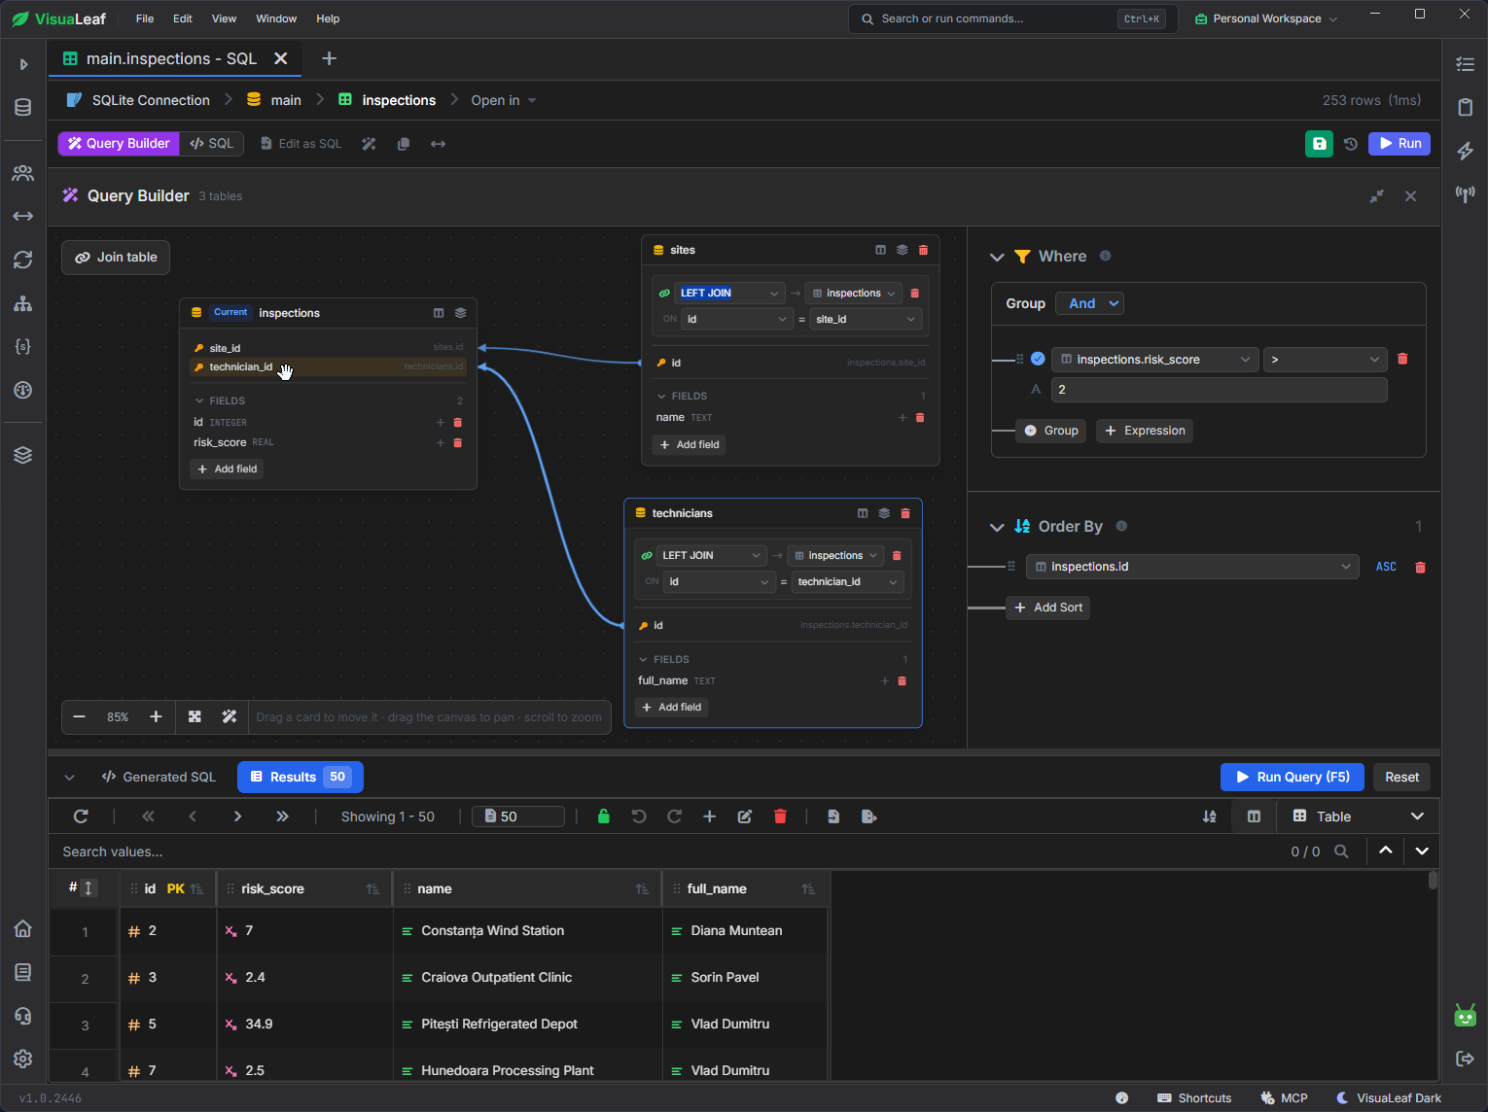Screen dimensions: 1488x1112
Task: Open the Window menu
Action: (x=276, y=18)
